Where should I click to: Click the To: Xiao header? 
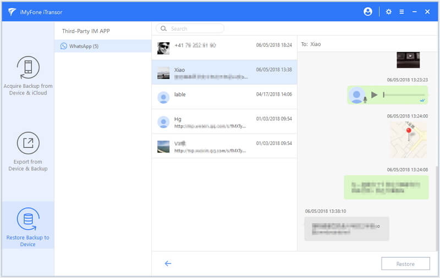pyautogui.click(x=311, y=44)
